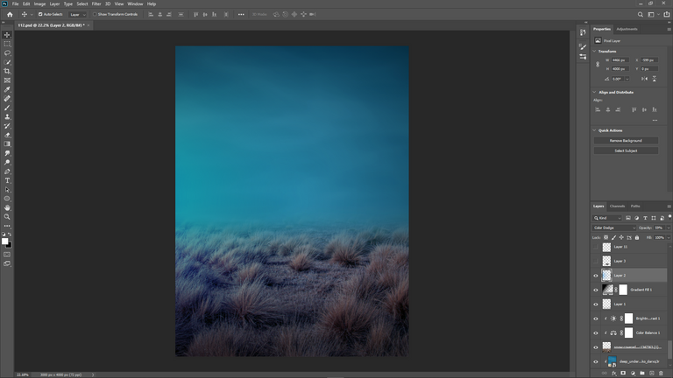The width and height of the screenshot is (673, 378).
Task: Hide the Gradient Fill 1 layer
Action: coord(596,290)
